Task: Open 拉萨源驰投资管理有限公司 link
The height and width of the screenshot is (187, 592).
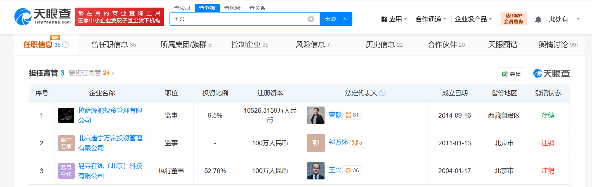Action: coord(110,115)
